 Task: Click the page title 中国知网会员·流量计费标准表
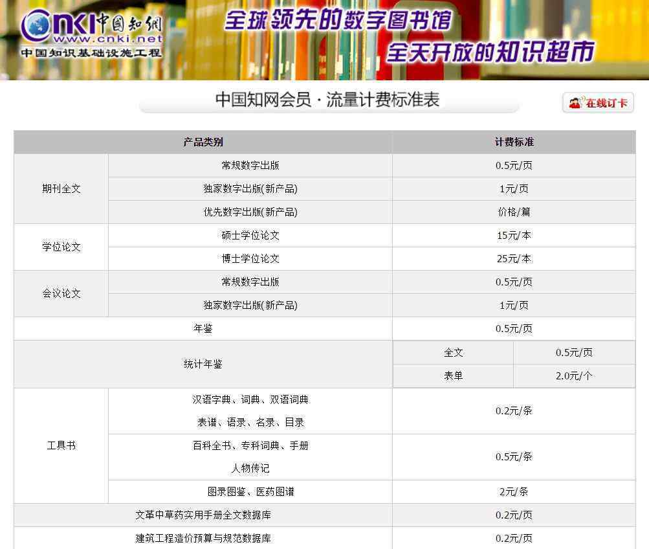(x=327, y=100)
